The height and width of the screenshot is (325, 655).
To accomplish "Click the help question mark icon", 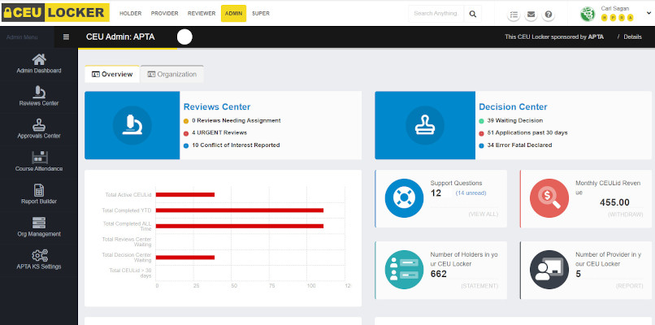I will (549, 15).
